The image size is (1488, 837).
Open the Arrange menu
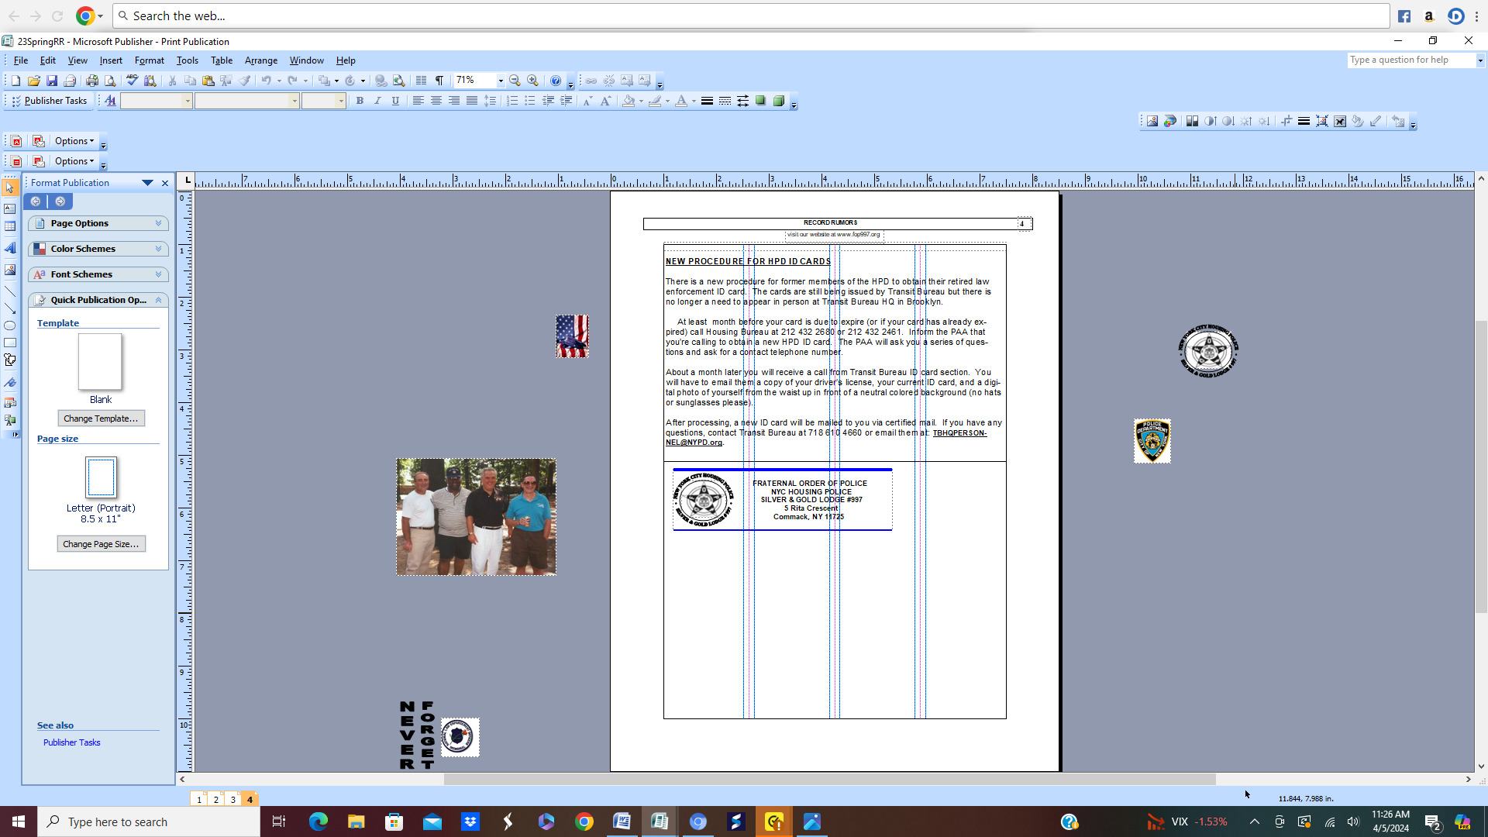[260, 60]
